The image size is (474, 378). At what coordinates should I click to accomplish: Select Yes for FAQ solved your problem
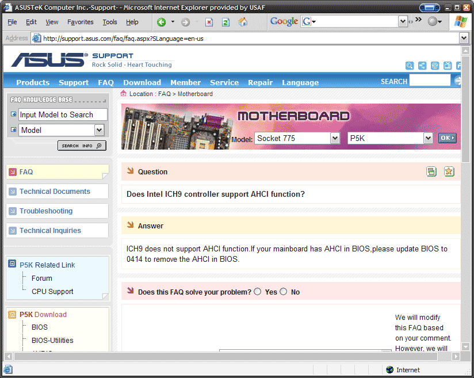point(258,292)
